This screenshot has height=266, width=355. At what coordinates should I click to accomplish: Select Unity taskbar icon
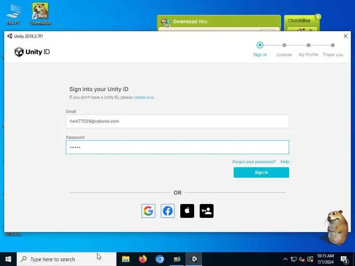pyautogui.click(x=194, y=259)
